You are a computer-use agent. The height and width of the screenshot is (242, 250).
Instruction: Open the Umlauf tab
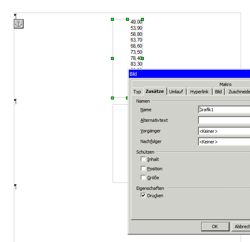[x=176, y=92]
